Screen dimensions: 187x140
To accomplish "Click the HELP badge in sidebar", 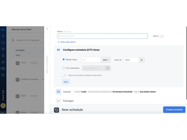I will click(x=3, y=112).
